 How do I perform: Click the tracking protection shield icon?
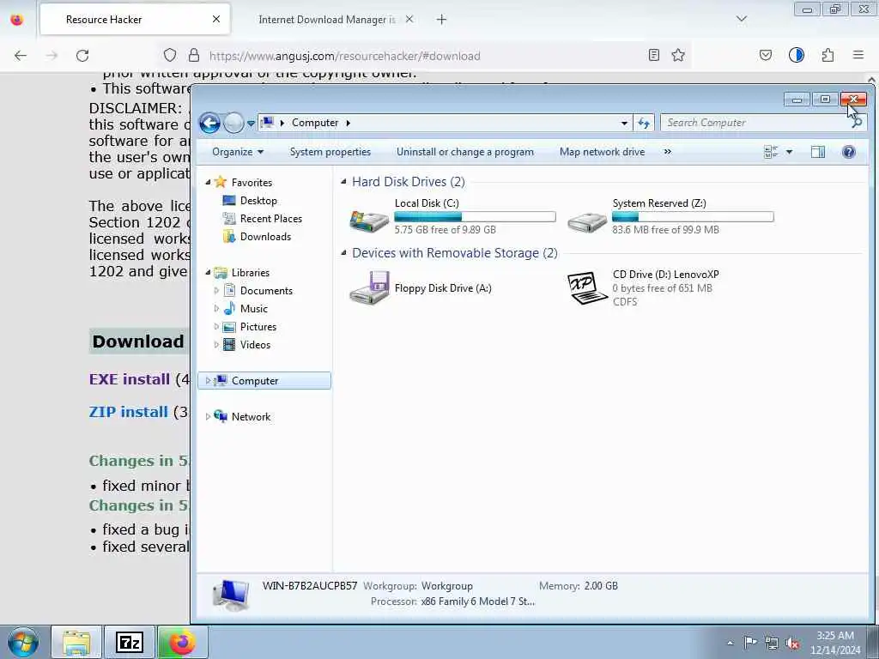coord(170,55)
